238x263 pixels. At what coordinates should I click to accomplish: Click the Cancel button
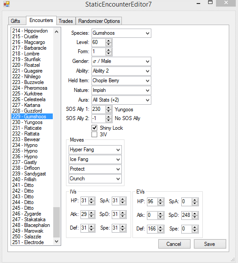(x=174, y=244)
